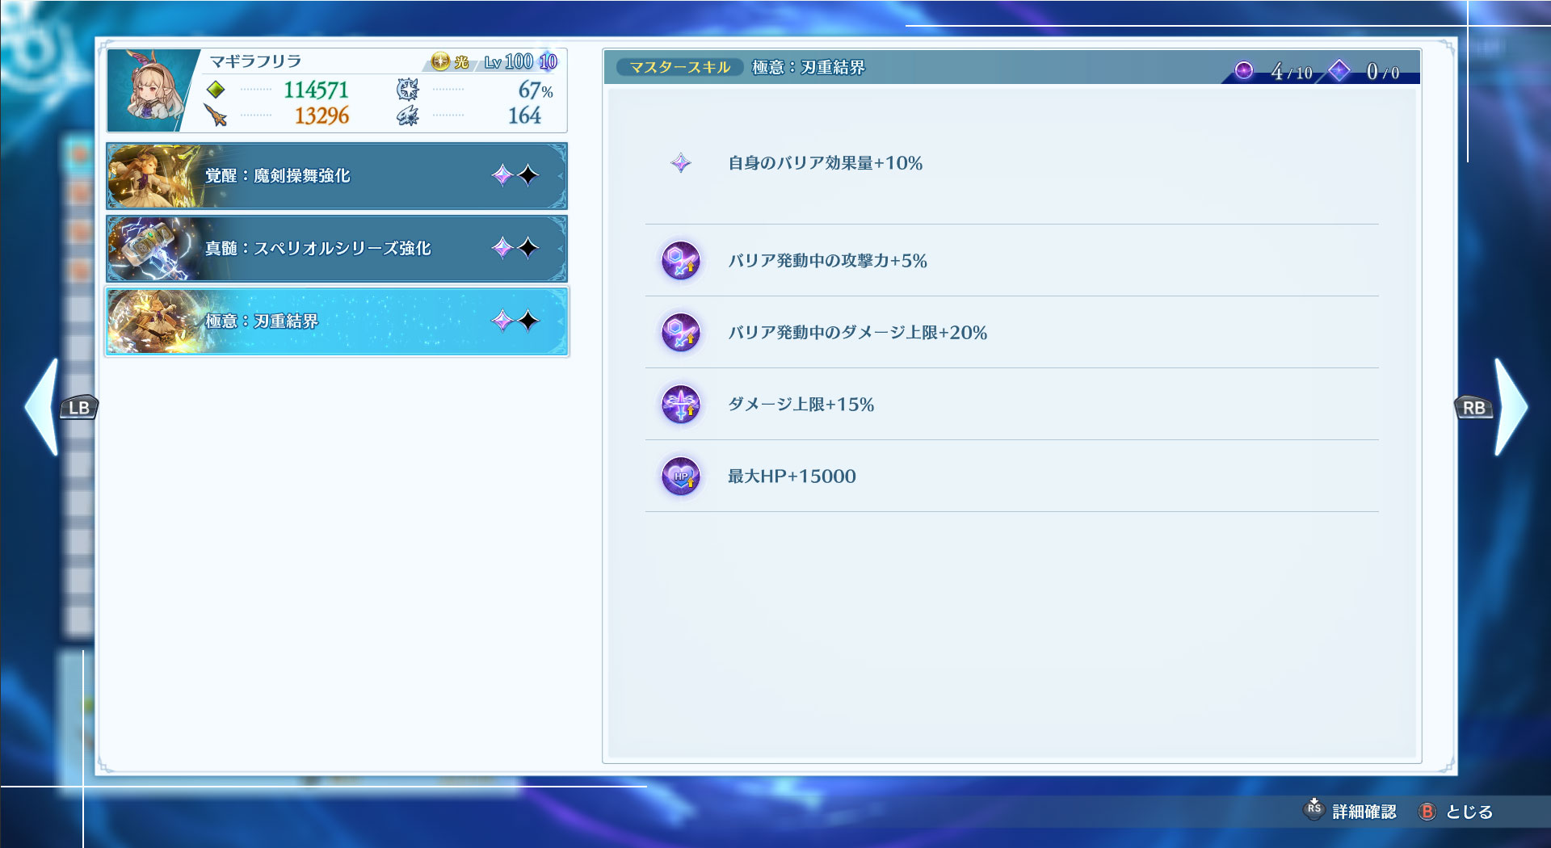Click the RS stick icon

coord(1314,808)
